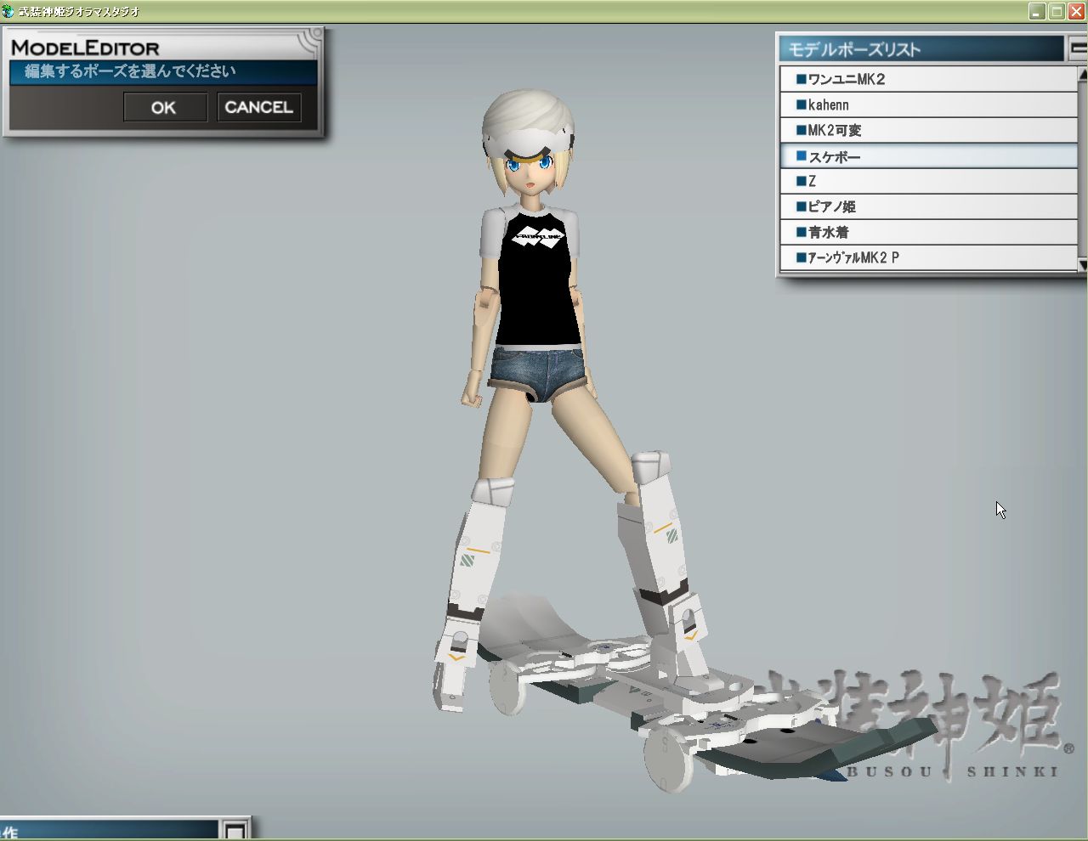This screenshot has width=1088, height=841.
Task: Maximize the application window
Action: pos(1056,11)
